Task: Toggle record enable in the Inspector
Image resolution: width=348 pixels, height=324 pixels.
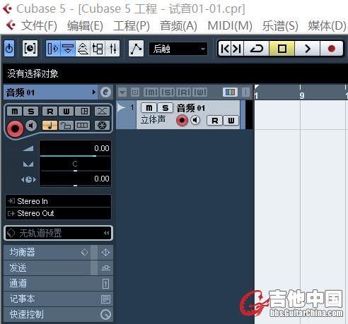Action: [x=16, y=128]
